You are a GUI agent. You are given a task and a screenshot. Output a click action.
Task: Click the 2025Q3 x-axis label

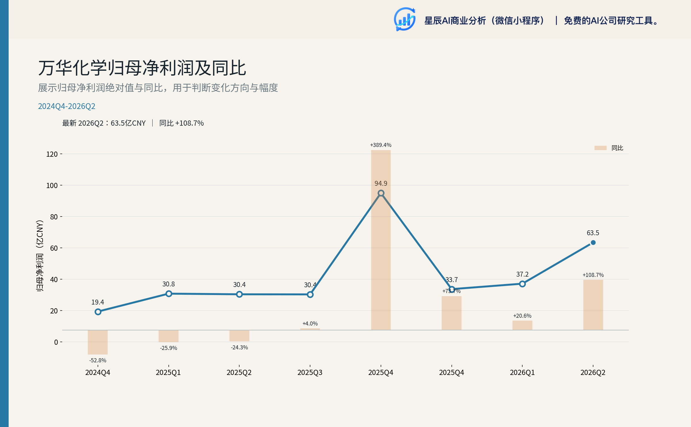[x=310, y=373]
